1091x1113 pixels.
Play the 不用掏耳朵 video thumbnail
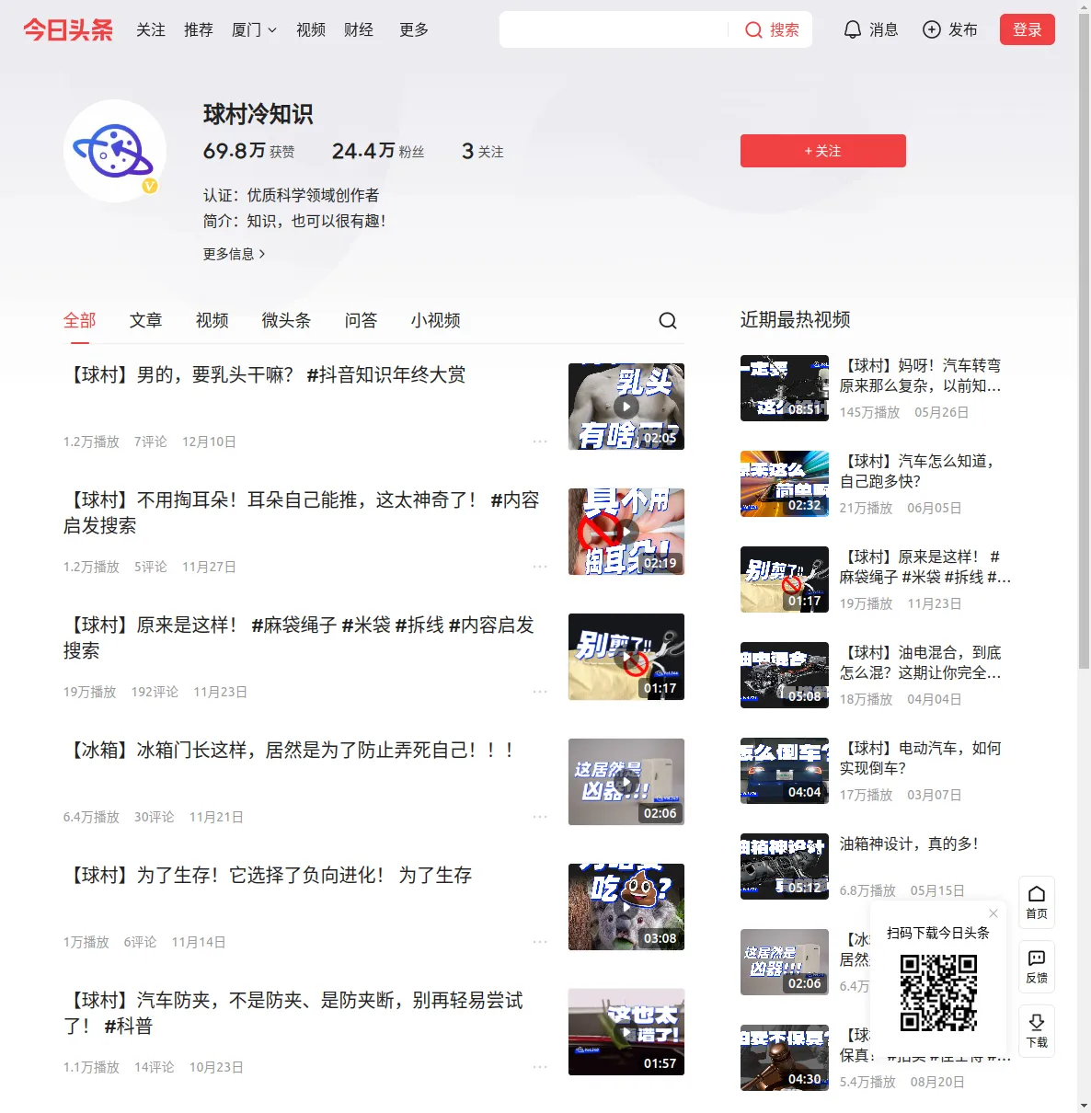[x=626, y=532]
